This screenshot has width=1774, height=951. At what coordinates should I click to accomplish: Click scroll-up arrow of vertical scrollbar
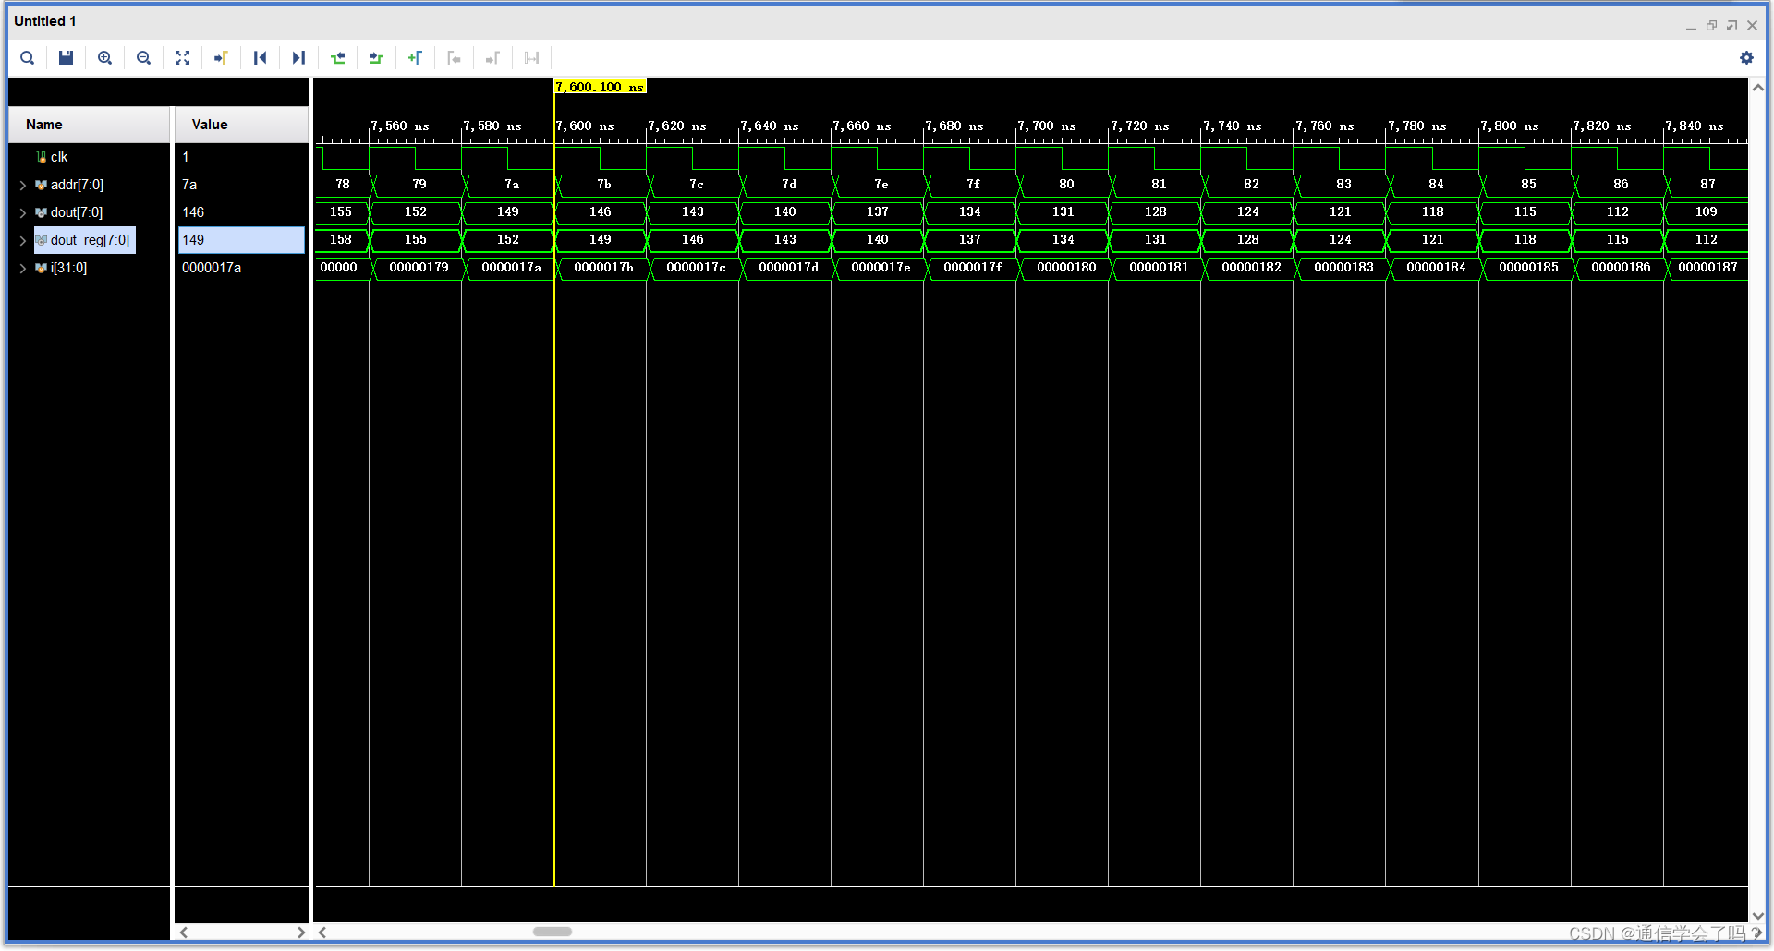click(1758, 88)
